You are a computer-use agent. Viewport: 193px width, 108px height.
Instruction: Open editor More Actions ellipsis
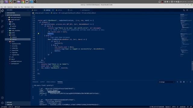pyautogui.click(x=190, y=10)
